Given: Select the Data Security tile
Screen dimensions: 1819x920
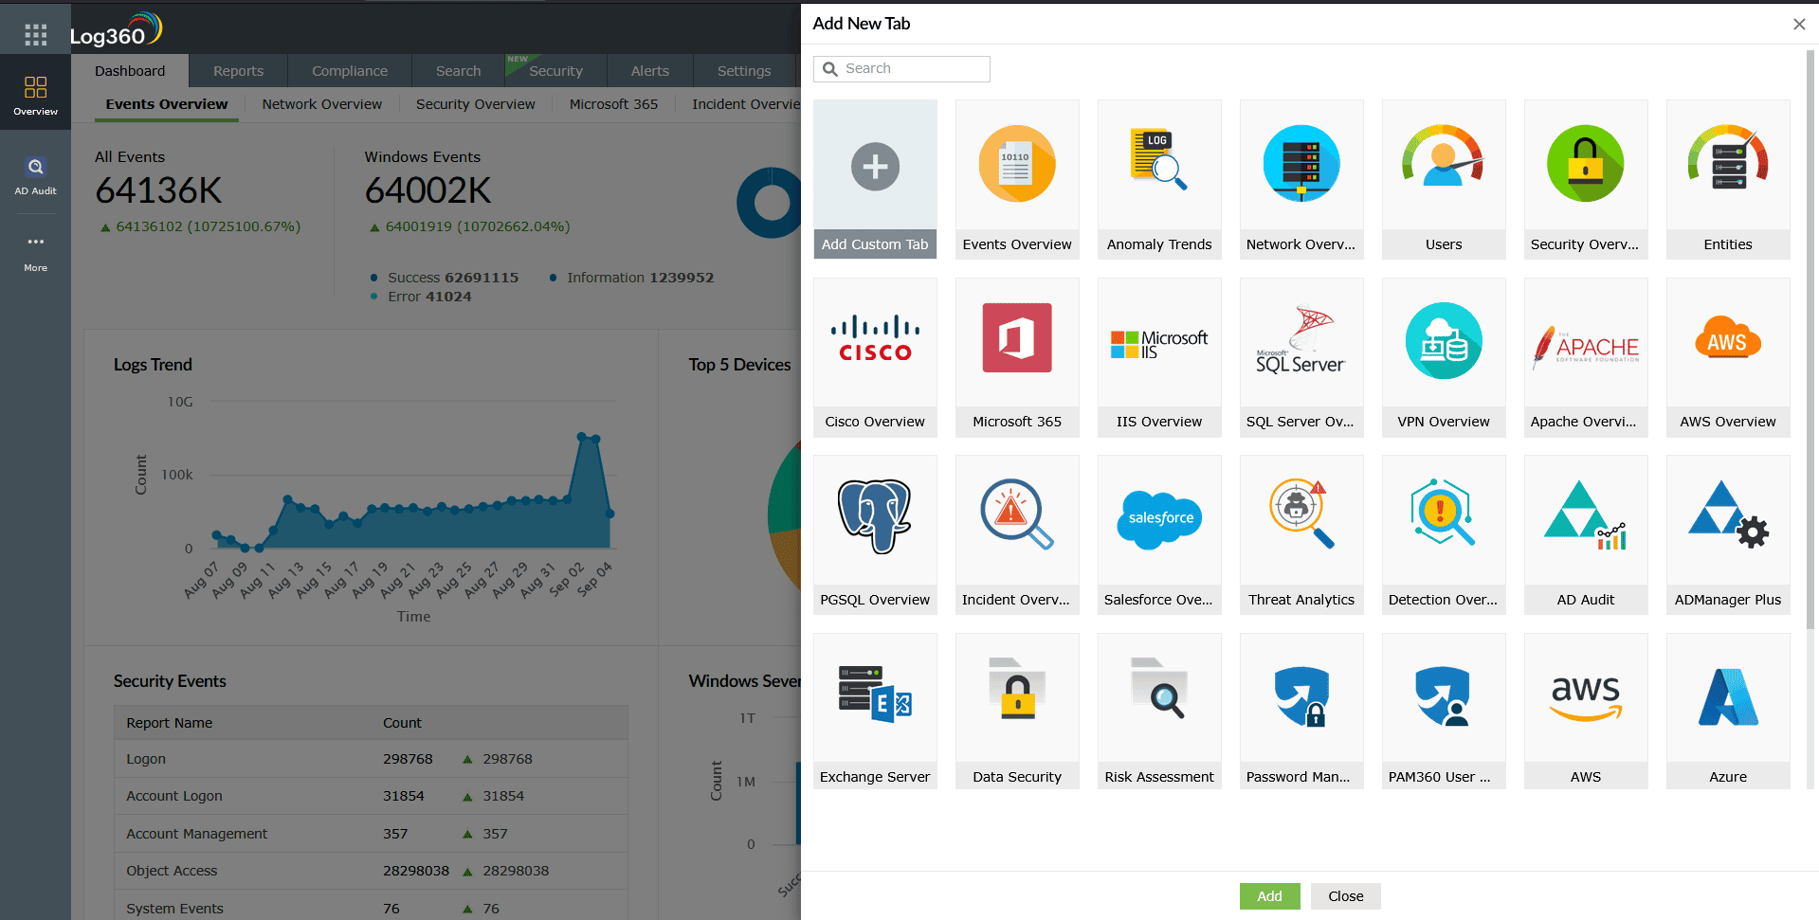Looking at the screenshot, I should coord(1016,711).
